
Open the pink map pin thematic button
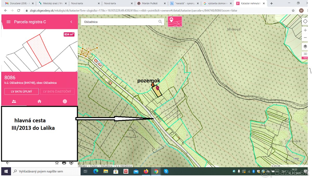pos(175,22)
